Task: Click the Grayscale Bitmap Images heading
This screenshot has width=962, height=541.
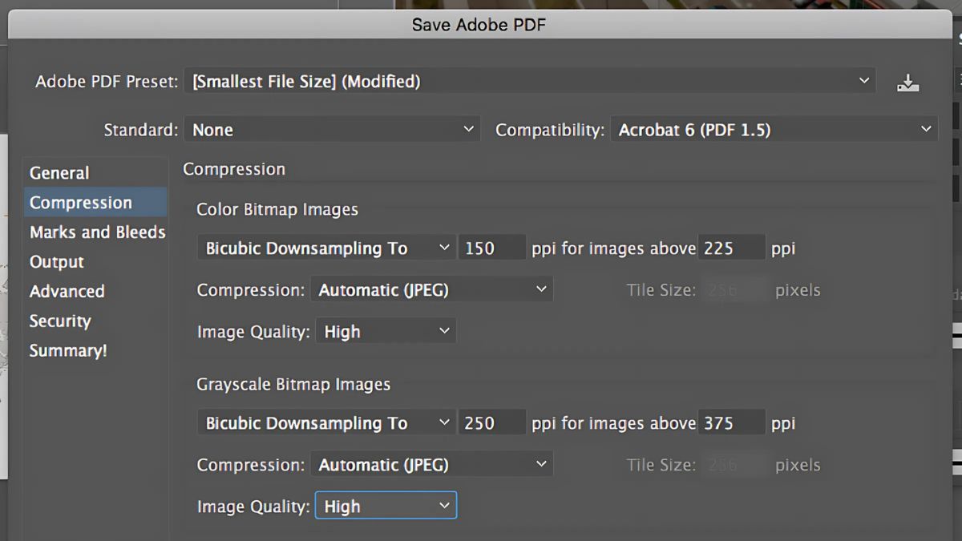Action: pos(293,385)
